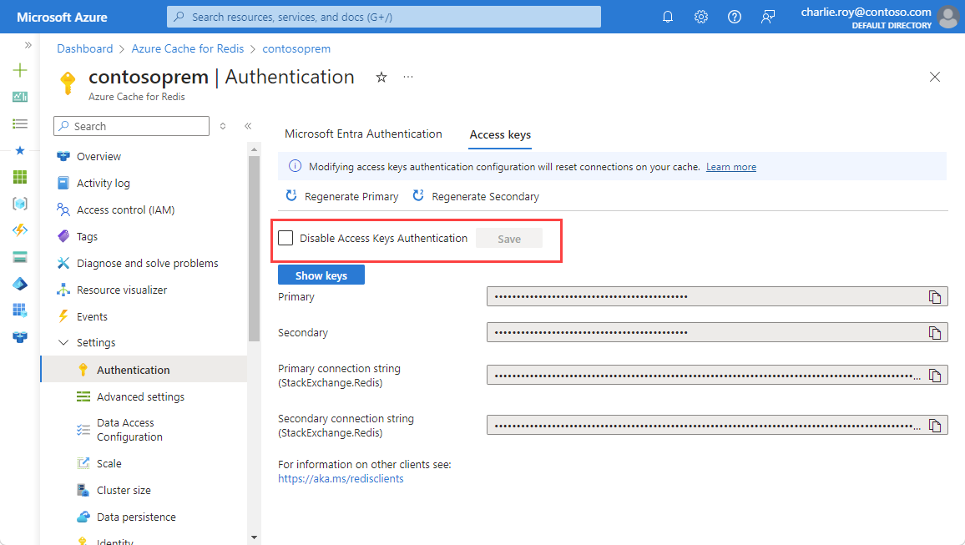The width and height of the screenshot is (965, 545).
Task: Show keys by clicking the blue button
Action: point(321,274)
